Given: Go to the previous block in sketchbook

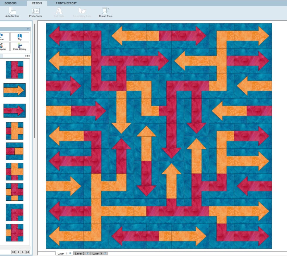Looking at the screenshot, I should tap(18, 252).
